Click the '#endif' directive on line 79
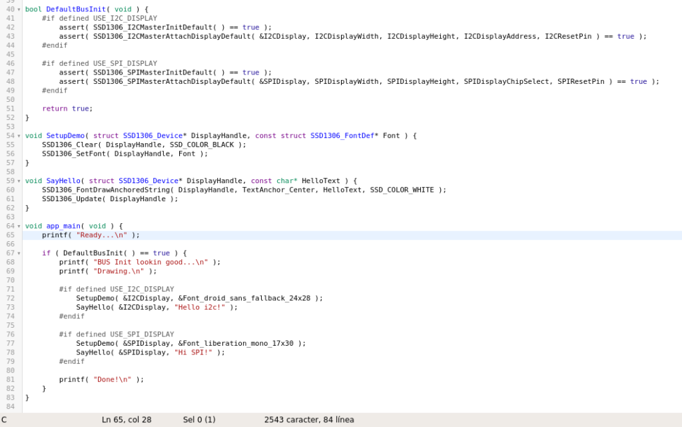This screenshot has height=427, width=682. click(x=72, y=361)
